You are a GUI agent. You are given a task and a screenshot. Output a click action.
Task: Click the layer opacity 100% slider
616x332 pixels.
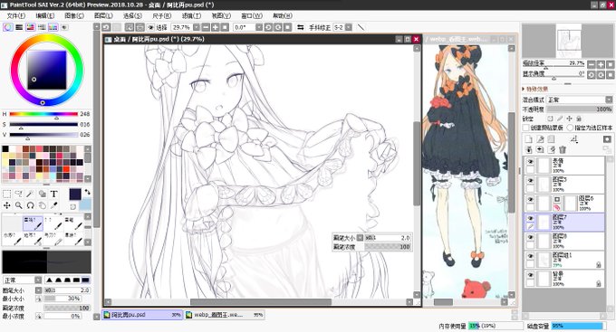click(x=579, y=109)
